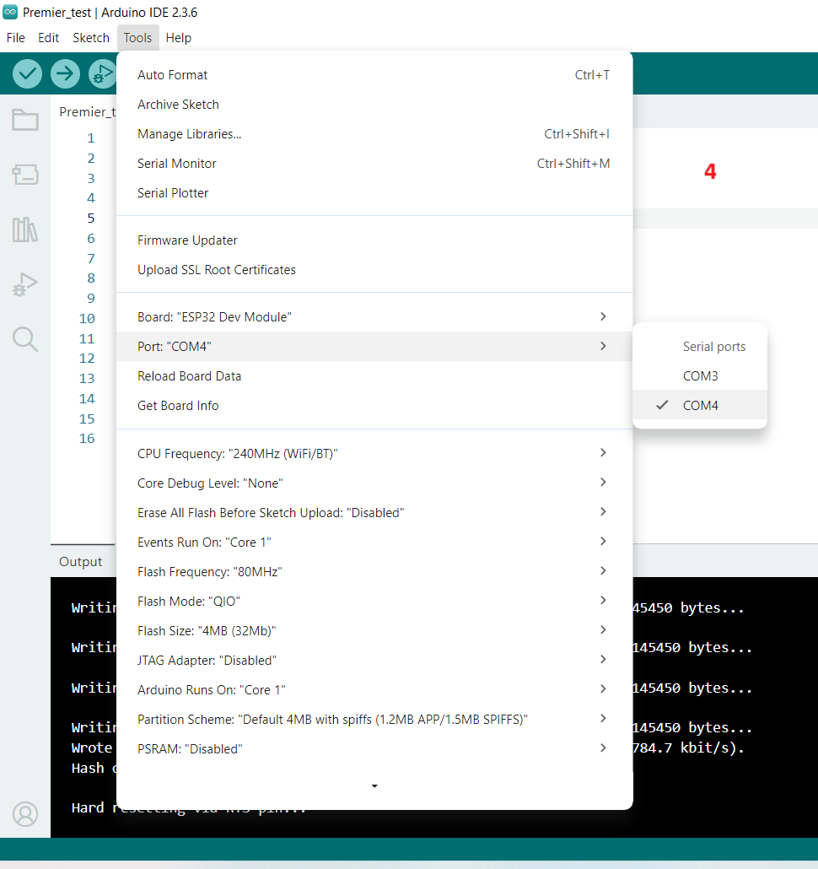
Task: Click the Verify checkmark button
Action: coord(27,73)
